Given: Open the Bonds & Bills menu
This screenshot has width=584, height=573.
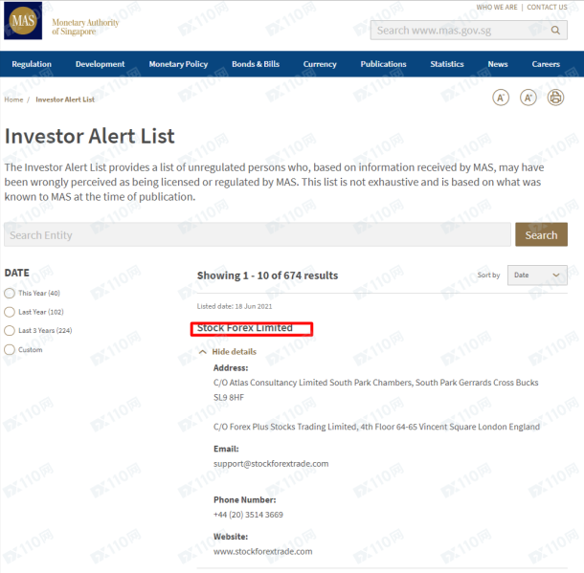Looking at the screenshot, I should (x=256, y=64).
